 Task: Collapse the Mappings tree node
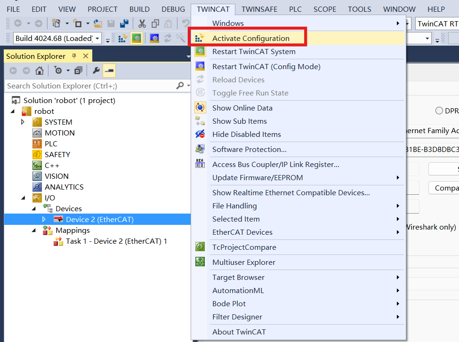(x=34, y=230)
